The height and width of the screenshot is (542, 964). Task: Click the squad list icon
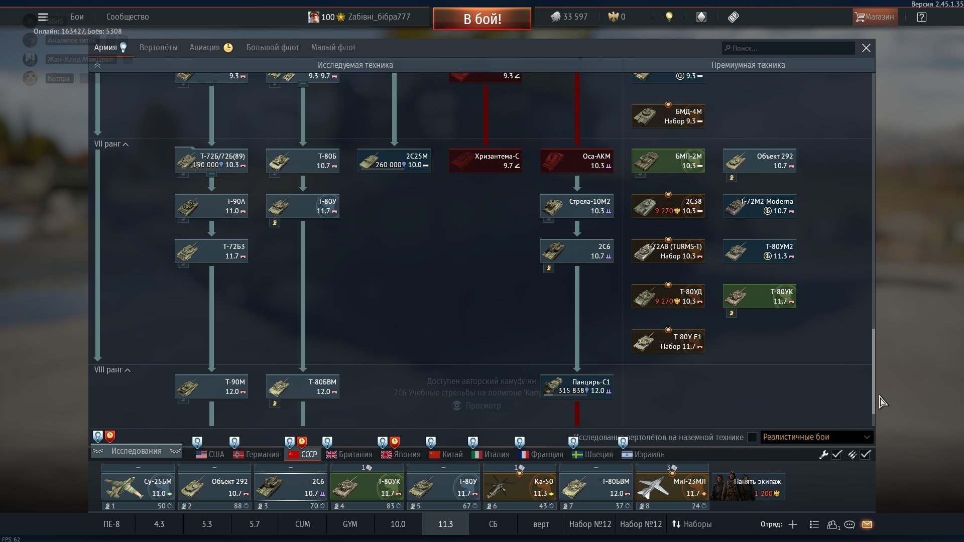(814, 524)
